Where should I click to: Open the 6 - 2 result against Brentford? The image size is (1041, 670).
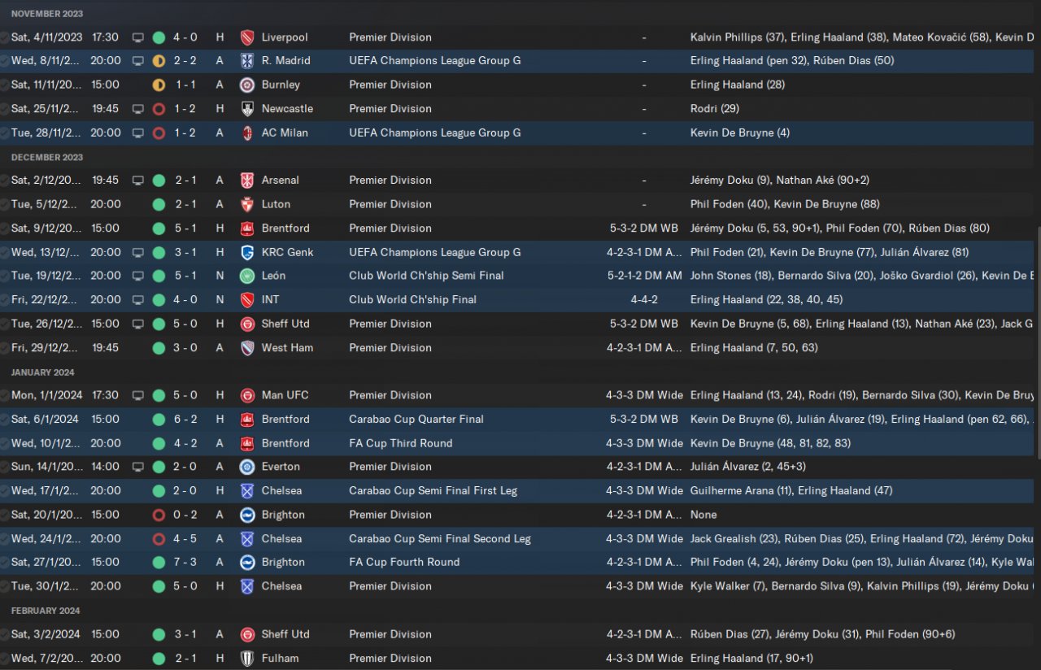(x=185, y=420)
